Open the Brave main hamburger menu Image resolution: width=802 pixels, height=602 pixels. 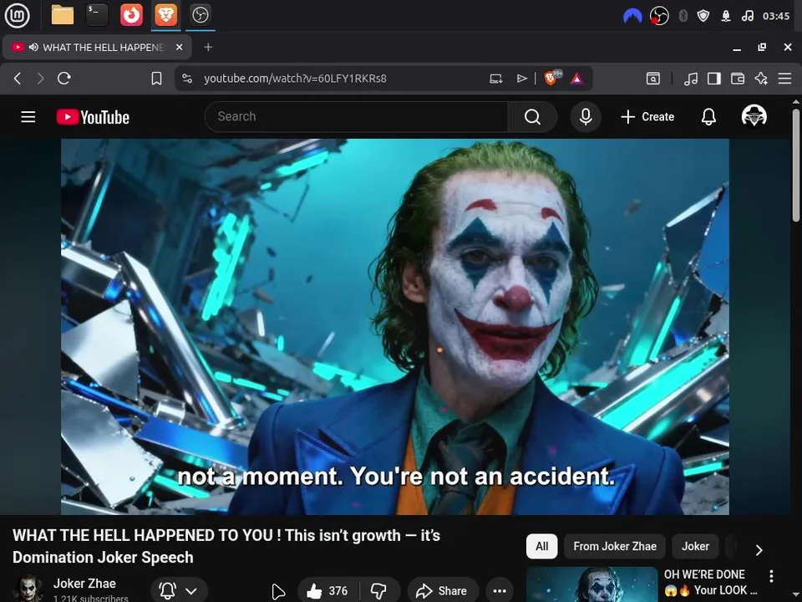pyautogui.click(x=784, y=79)
